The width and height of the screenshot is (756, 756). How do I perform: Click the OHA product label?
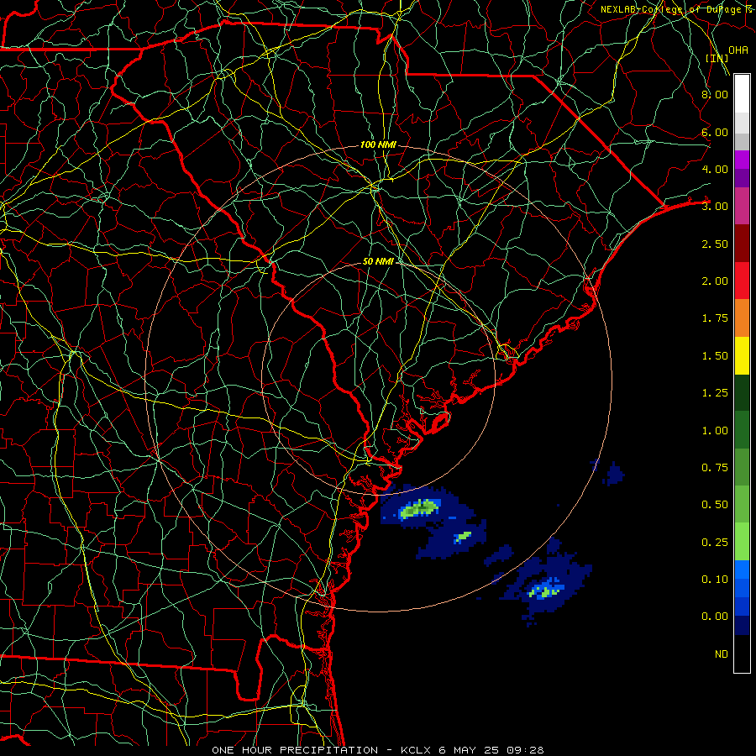click(x=738, y=50)
